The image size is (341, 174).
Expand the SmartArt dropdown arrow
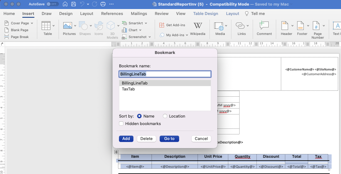click(x=146, y=23)
